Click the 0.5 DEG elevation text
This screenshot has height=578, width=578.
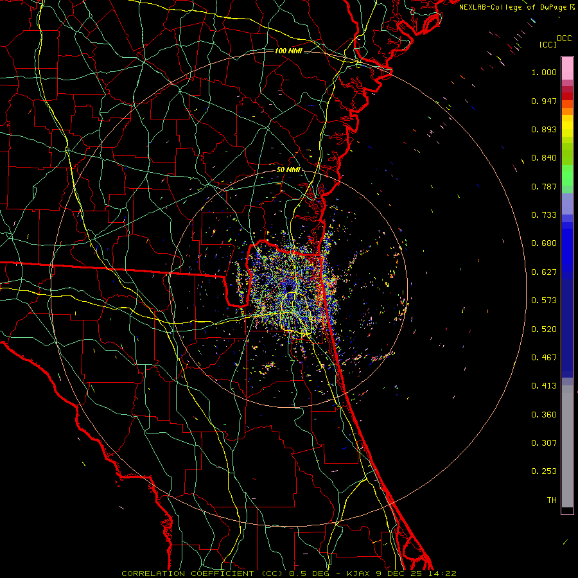click(x=311, y=574)
